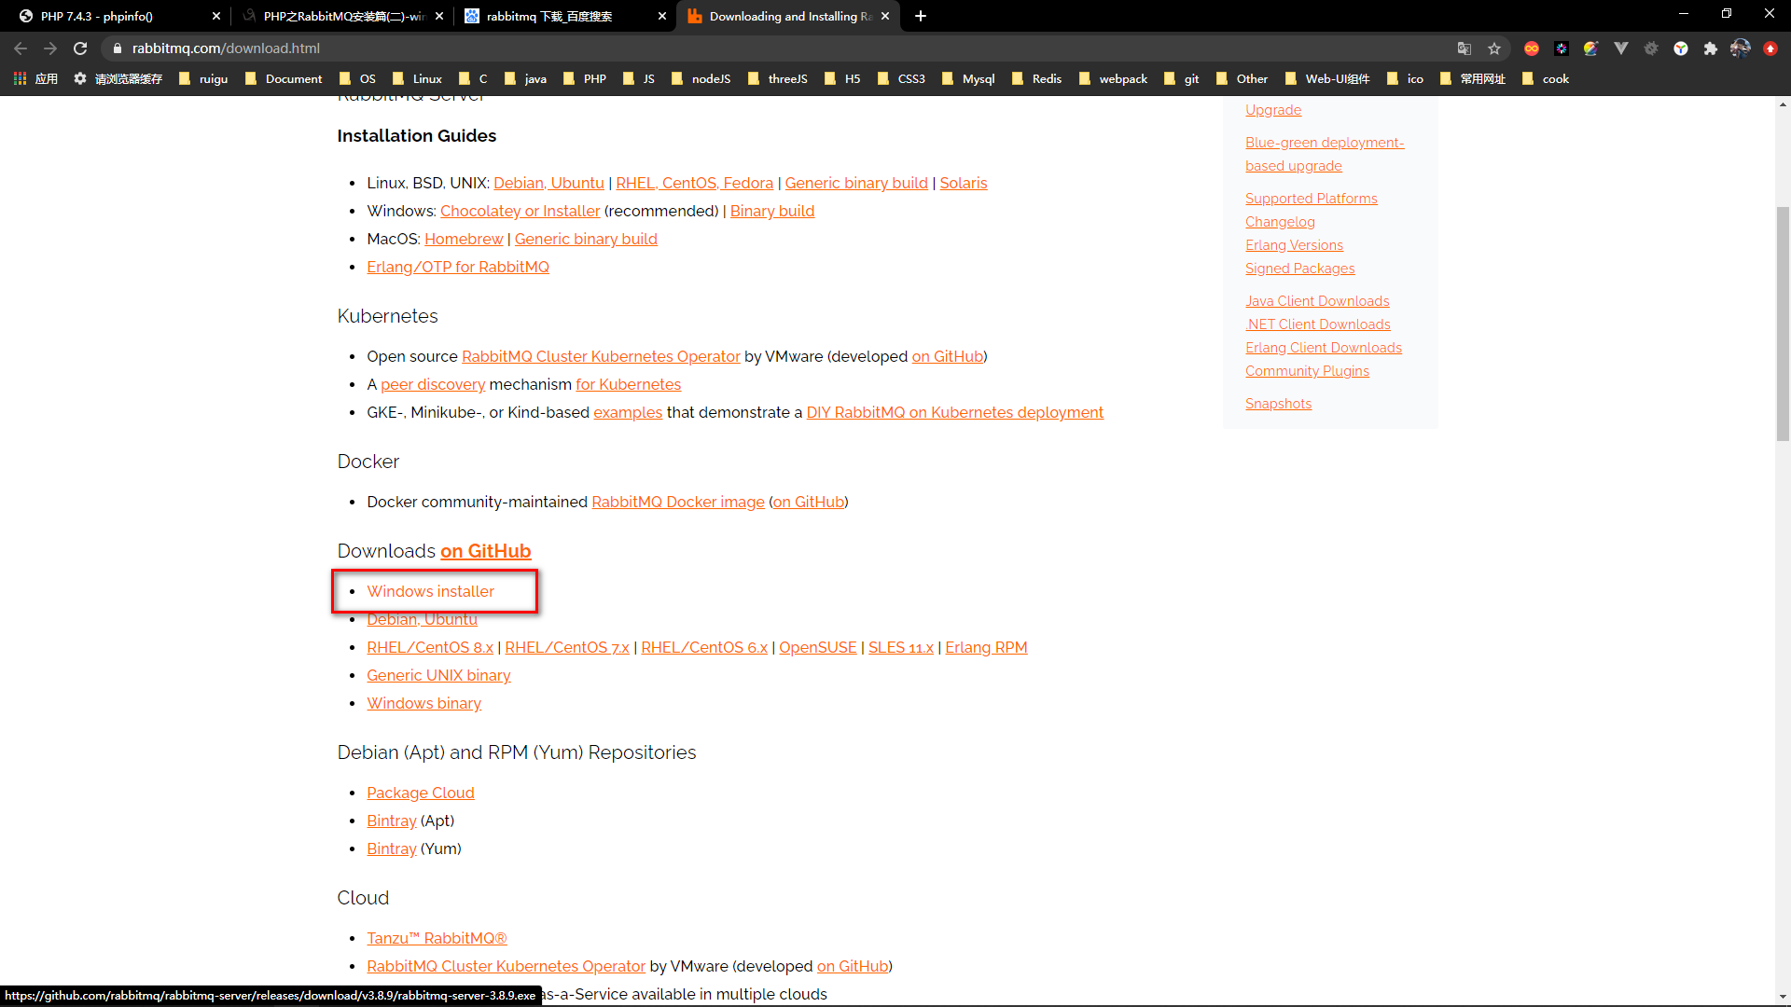
Task: Open Community Plugins in the sidebar
Action: tap(1307, 371)
